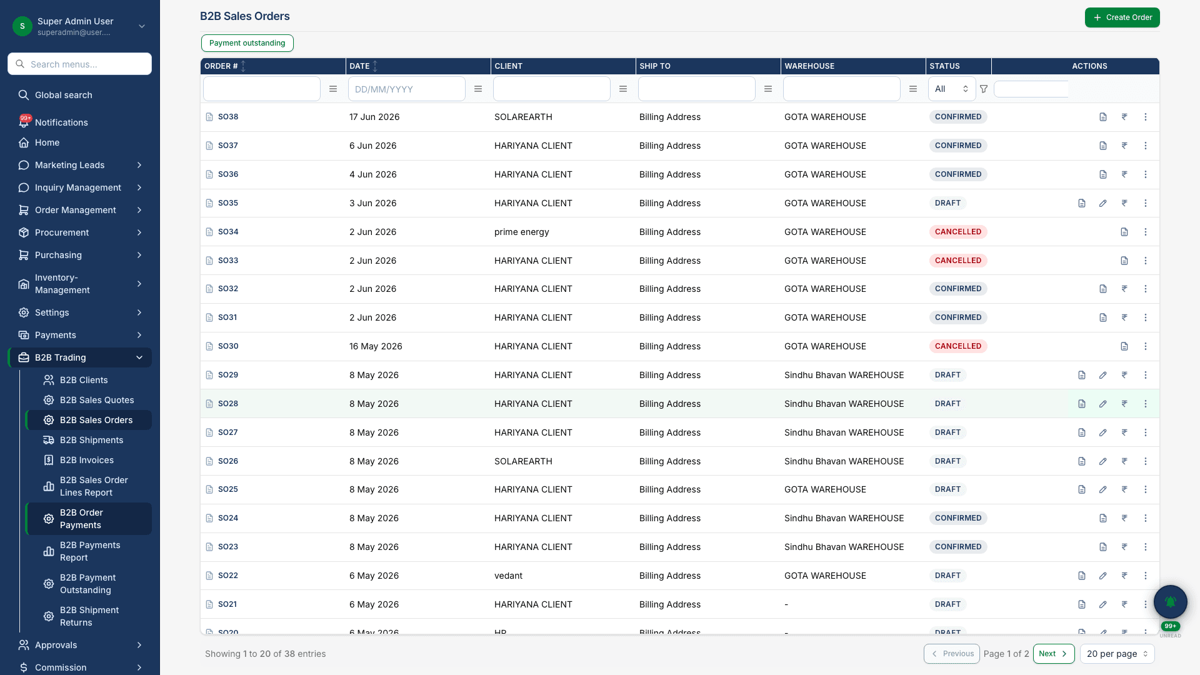Image resolution: width=1200 pixels, height=675 pixels.
Task: Open the view document icon for SO31
Action: [1103, 317]
